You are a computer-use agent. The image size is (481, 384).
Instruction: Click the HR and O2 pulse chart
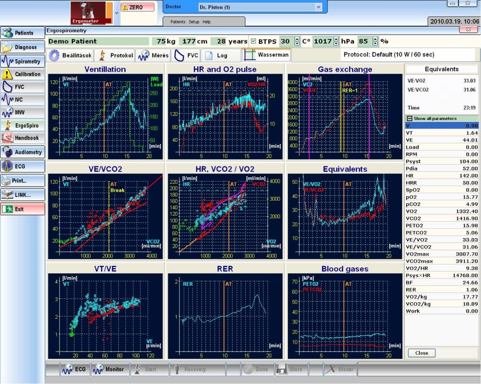click(225, 116)
